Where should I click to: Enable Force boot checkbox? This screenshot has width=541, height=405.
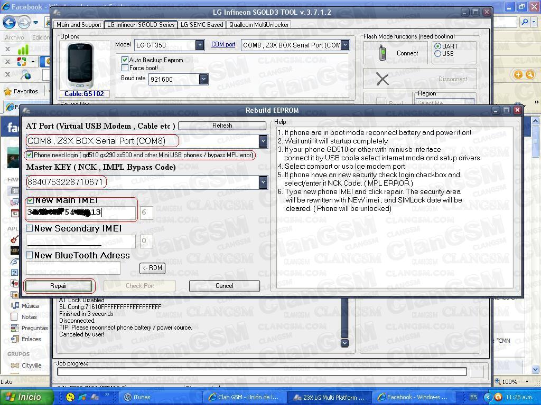point(125,68)
